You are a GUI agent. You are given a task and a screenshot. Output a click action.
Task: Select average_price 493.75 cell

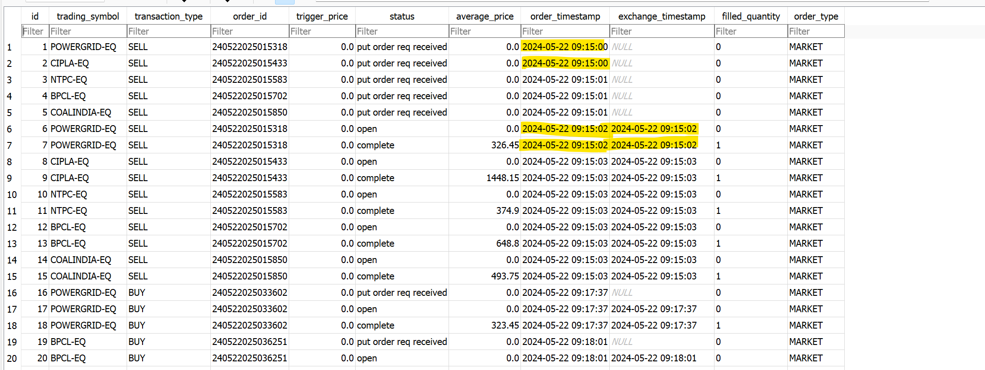[x=485, y=276]
